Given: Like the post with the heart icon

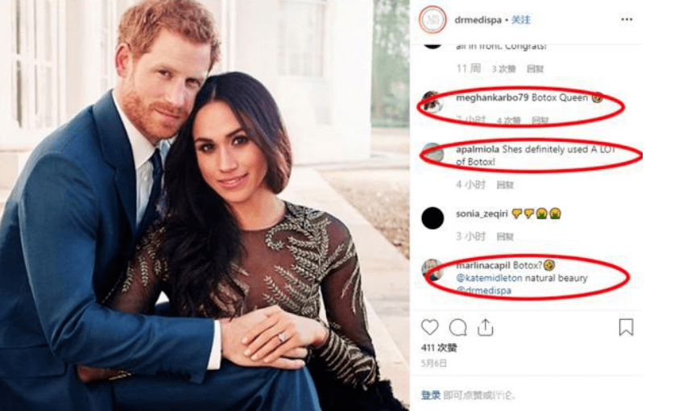Looking at the screenshot, I should (430, 327).
